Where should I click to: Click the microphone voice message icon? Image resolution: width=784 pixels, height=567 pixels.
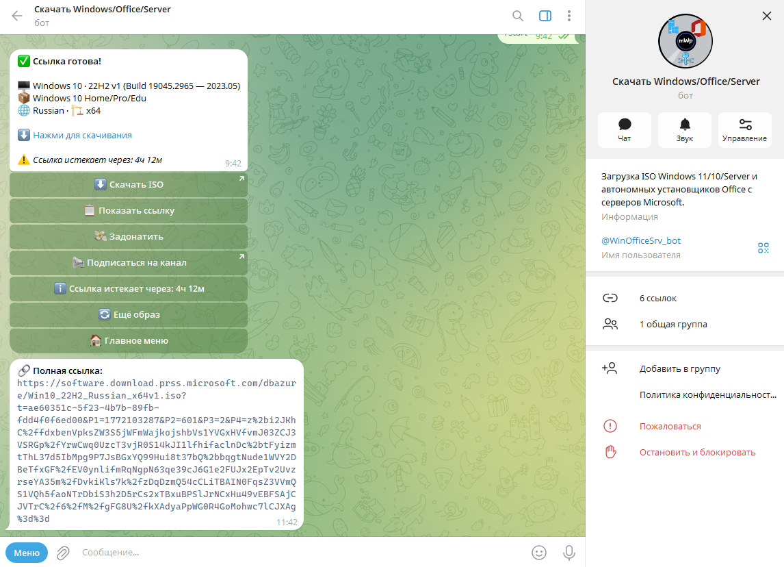pos(569,553)
